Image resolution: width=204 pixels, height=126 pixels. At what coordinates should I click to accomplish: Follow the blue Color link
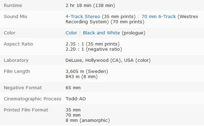pyautogui.click(x=71, y=33)
